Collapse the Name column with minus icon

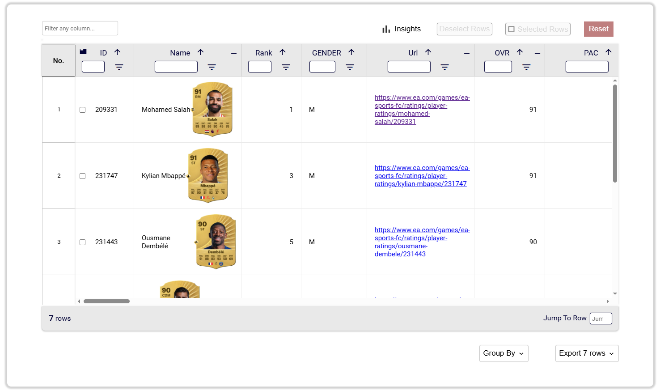(x=234, y=53)
